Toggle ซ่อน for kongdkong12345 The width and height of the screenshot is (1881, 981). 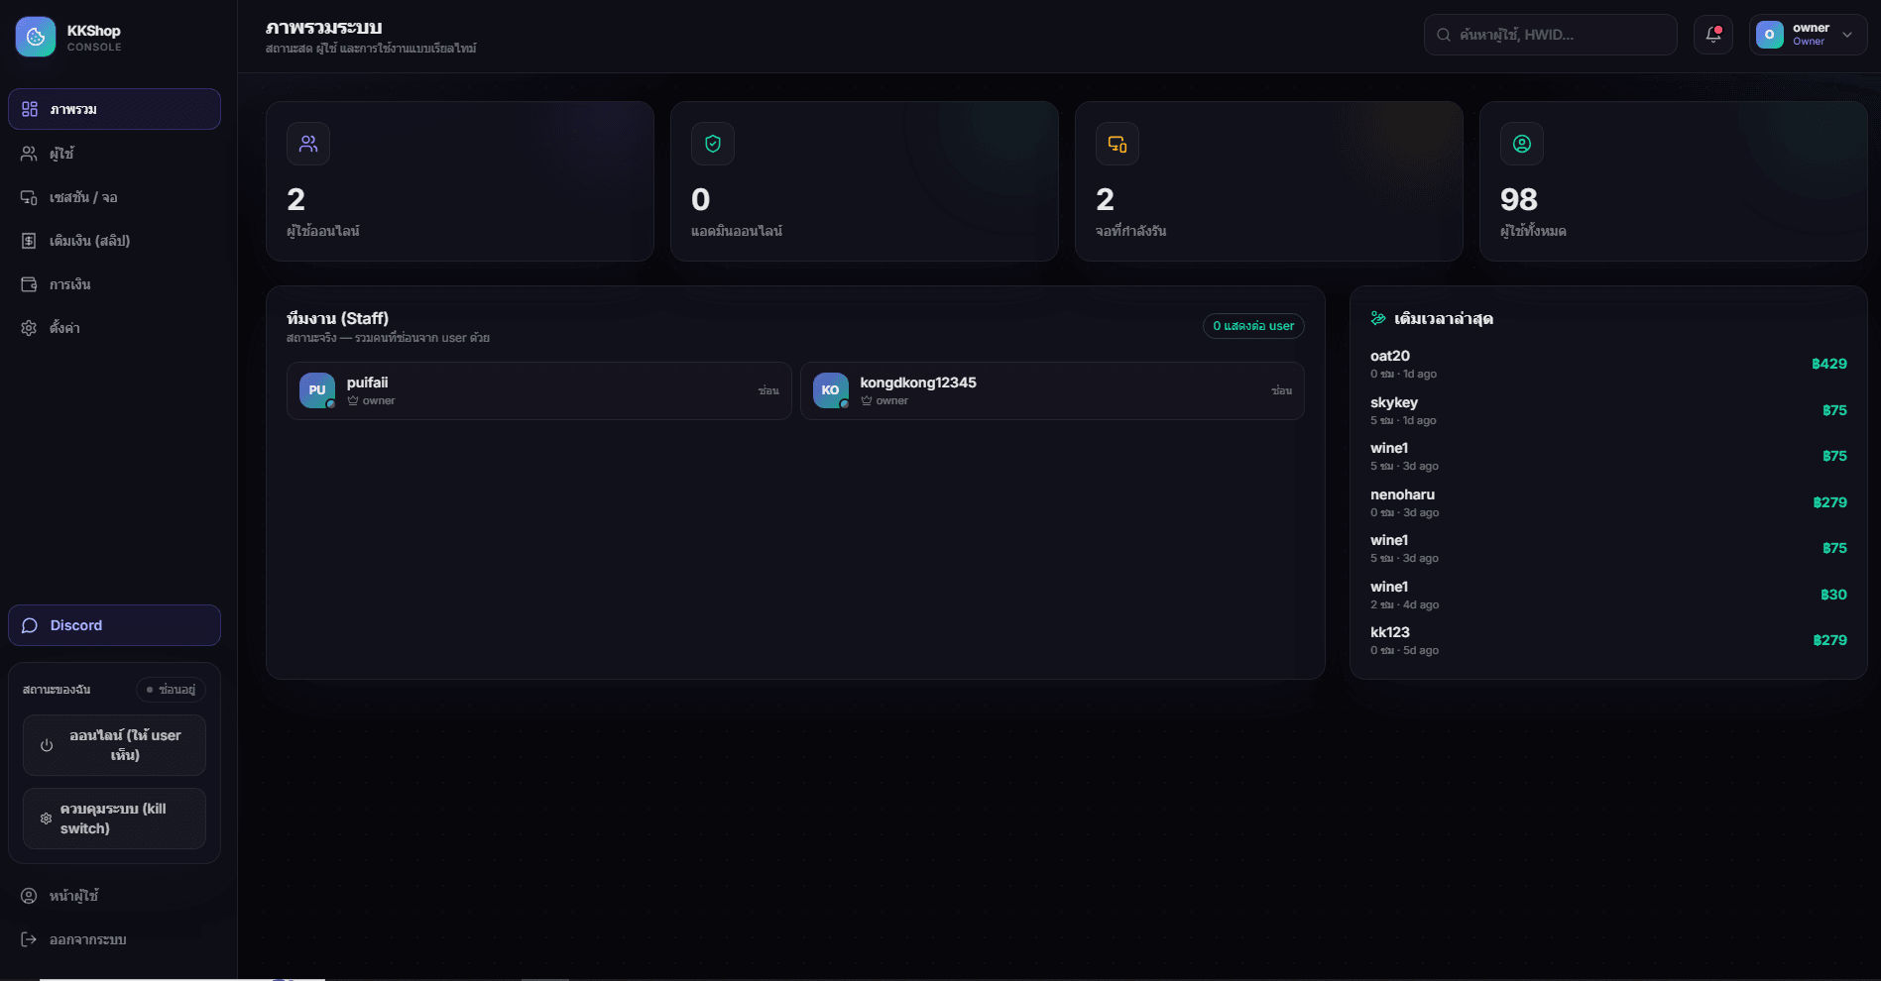[x=1281, y=390]
